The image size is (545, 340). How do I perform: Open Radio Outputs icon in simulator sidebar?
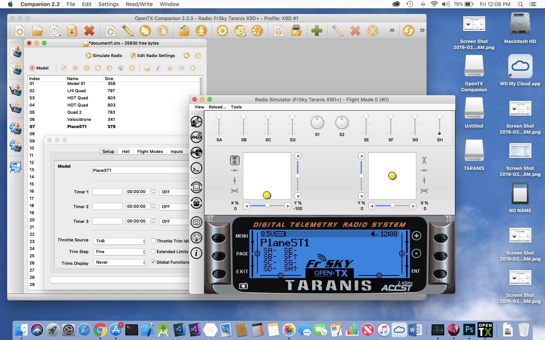tap(196, 122)
